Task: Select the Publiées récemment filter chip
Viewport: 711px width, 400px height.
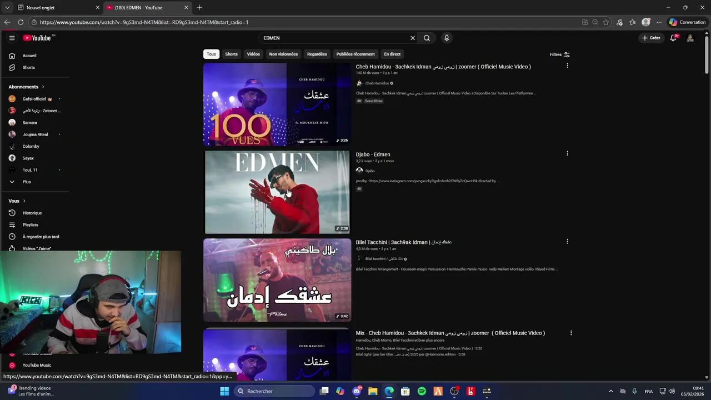Action: tap(355, 54)
